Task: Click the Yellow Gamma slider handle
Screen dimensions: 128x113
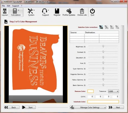Action: pos(103,79)
